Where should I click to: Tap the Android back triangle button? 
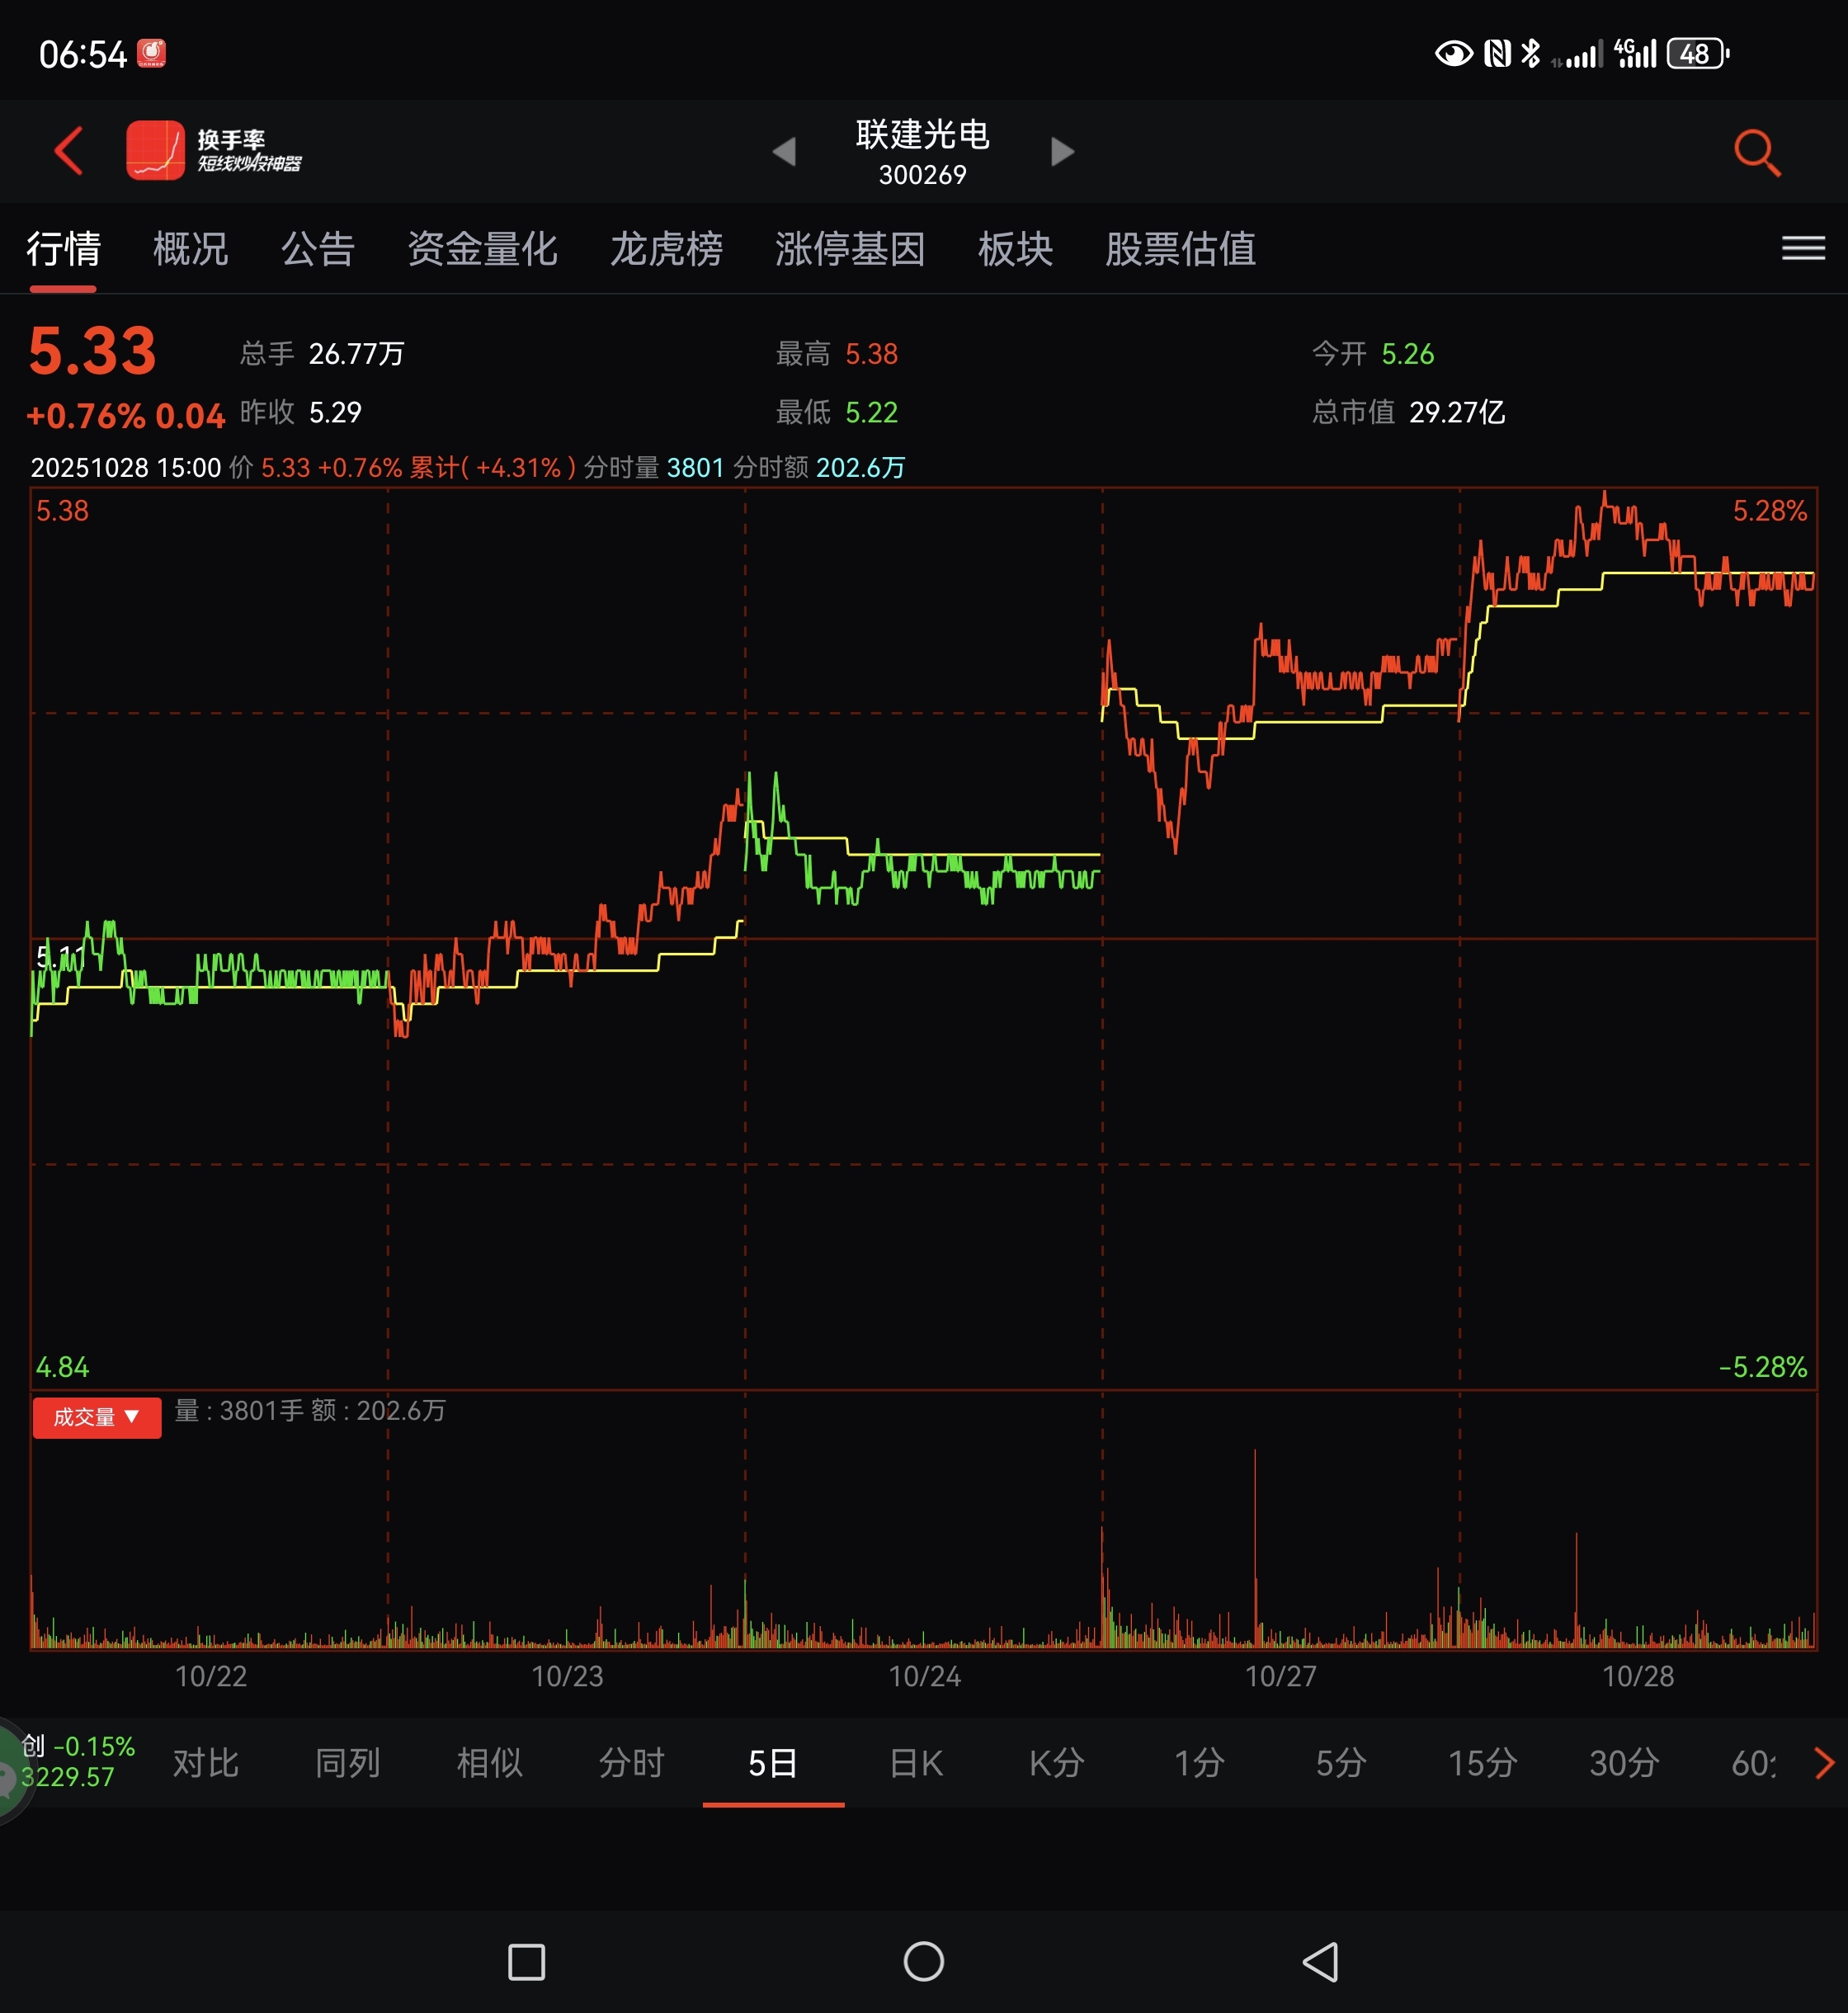1320,1961
